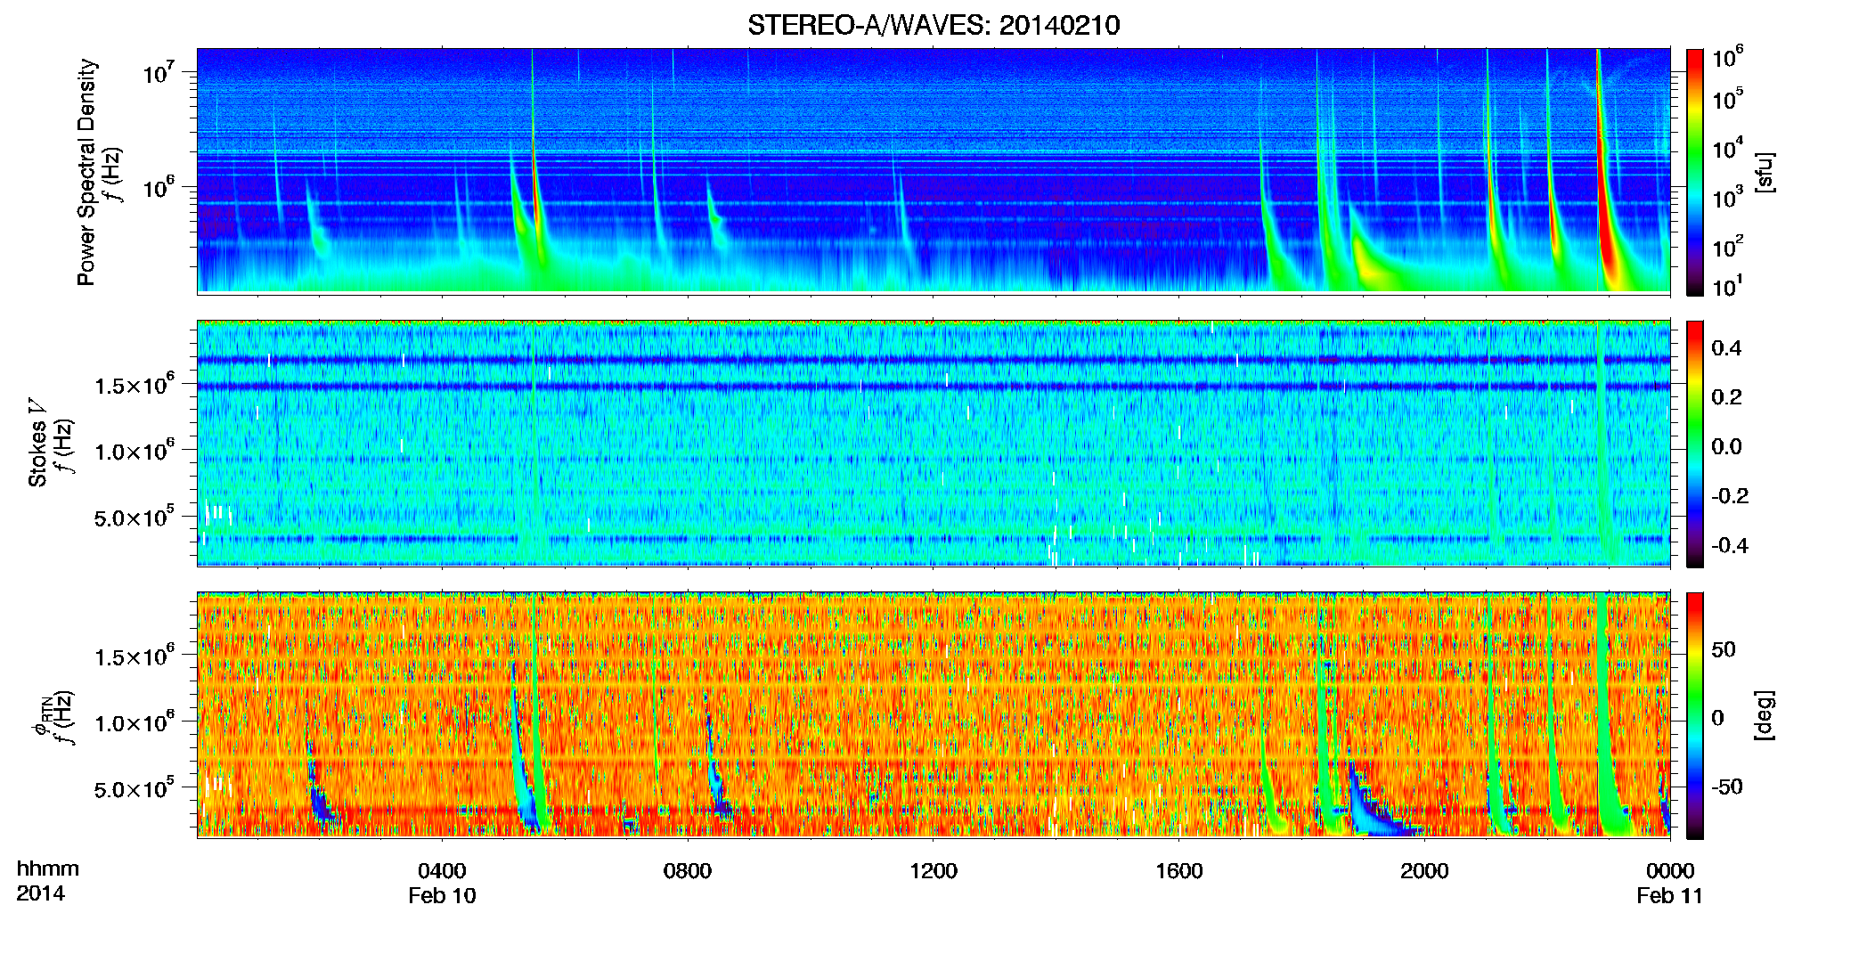Click the 0400 time axis label

tap(442, 870)
